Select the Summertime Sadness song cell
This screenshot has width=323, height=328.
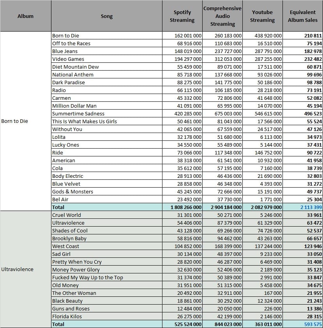106,113
